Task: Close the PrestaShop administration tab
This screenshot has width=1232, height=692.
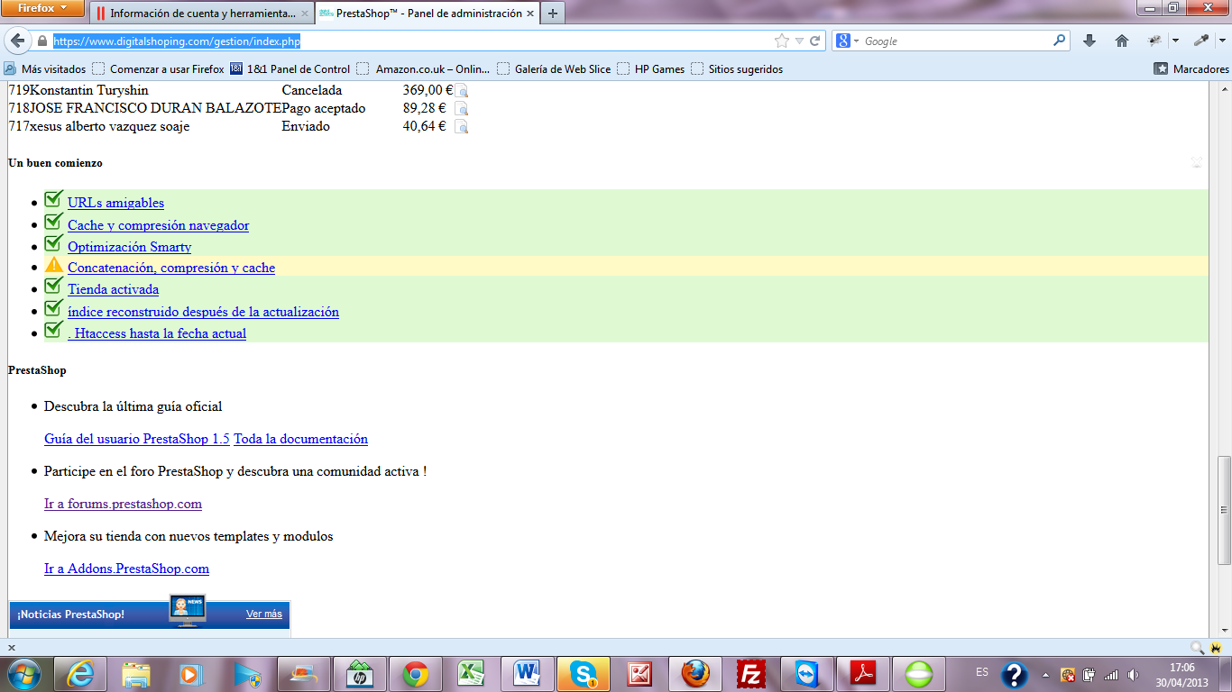Action: coord(529,14)
